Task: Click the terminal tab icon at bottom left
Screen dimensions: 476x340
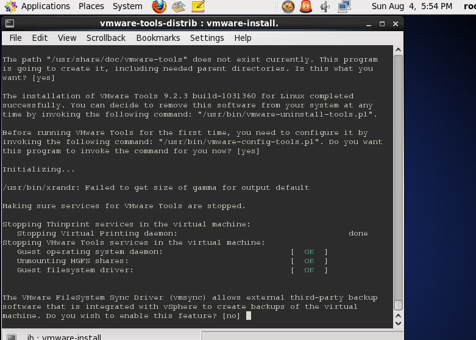Action: pos(12,337)
